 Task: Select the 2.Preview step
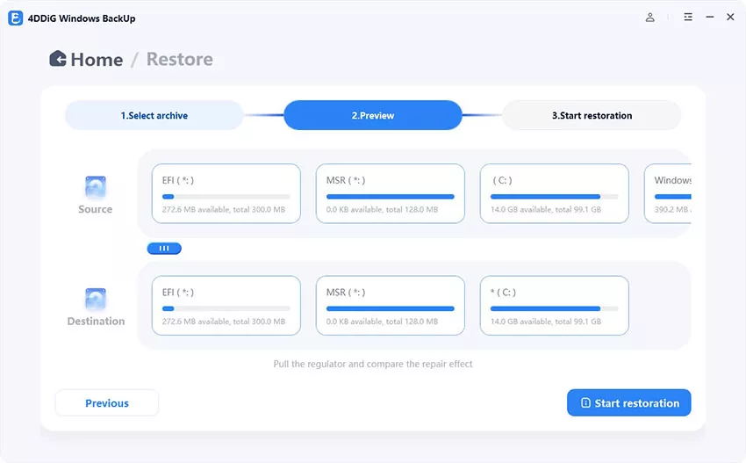(x=373, y=115)
